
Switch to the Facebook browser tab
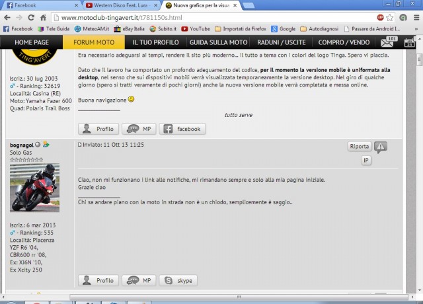36,5
